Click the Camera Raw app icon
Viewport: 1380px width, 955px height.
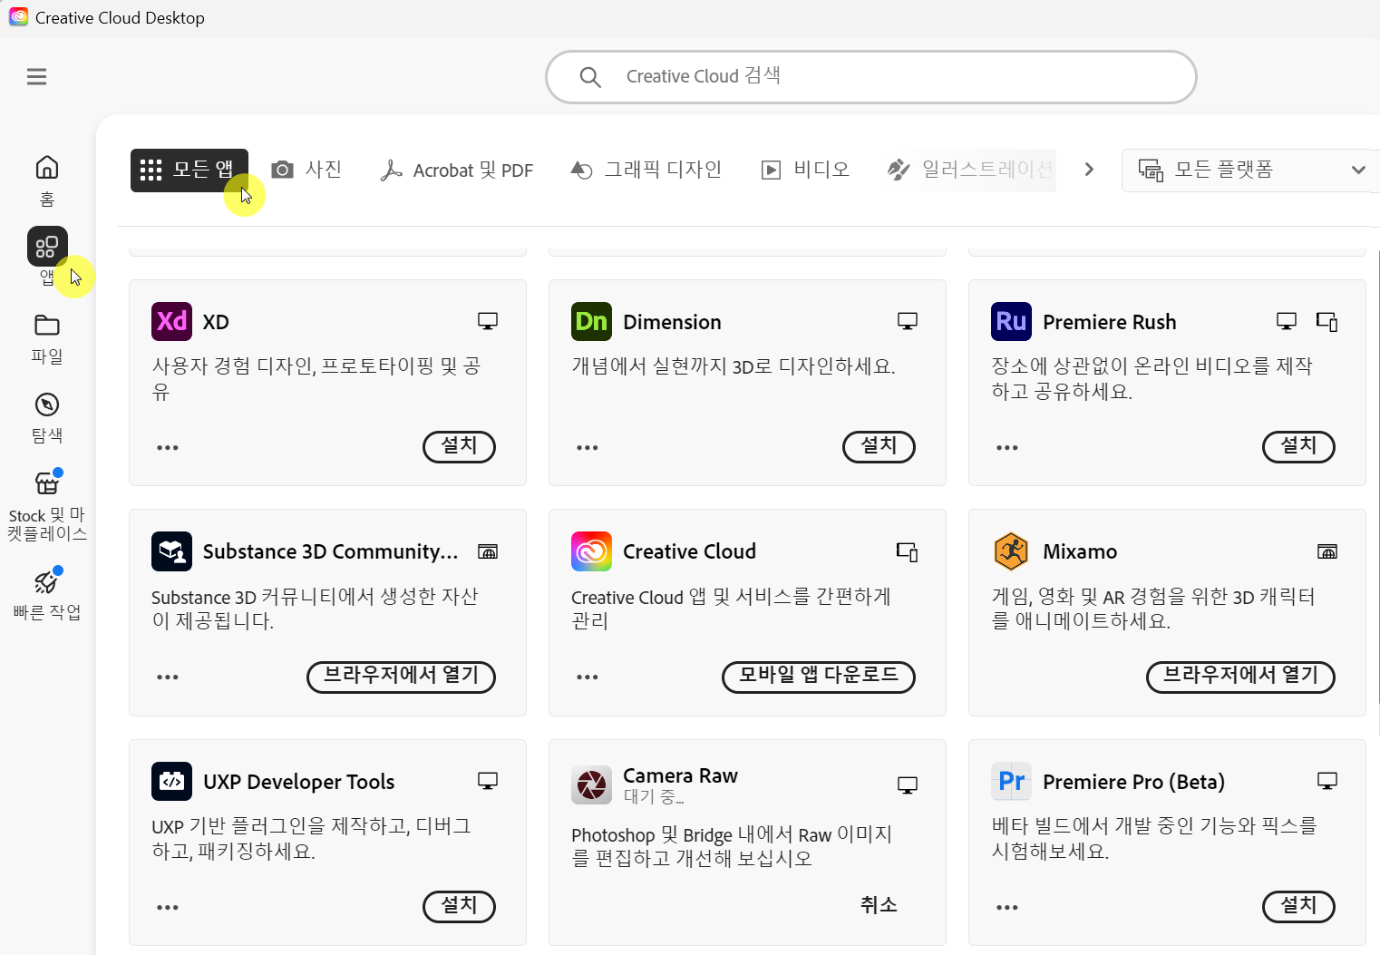[591, 784]
